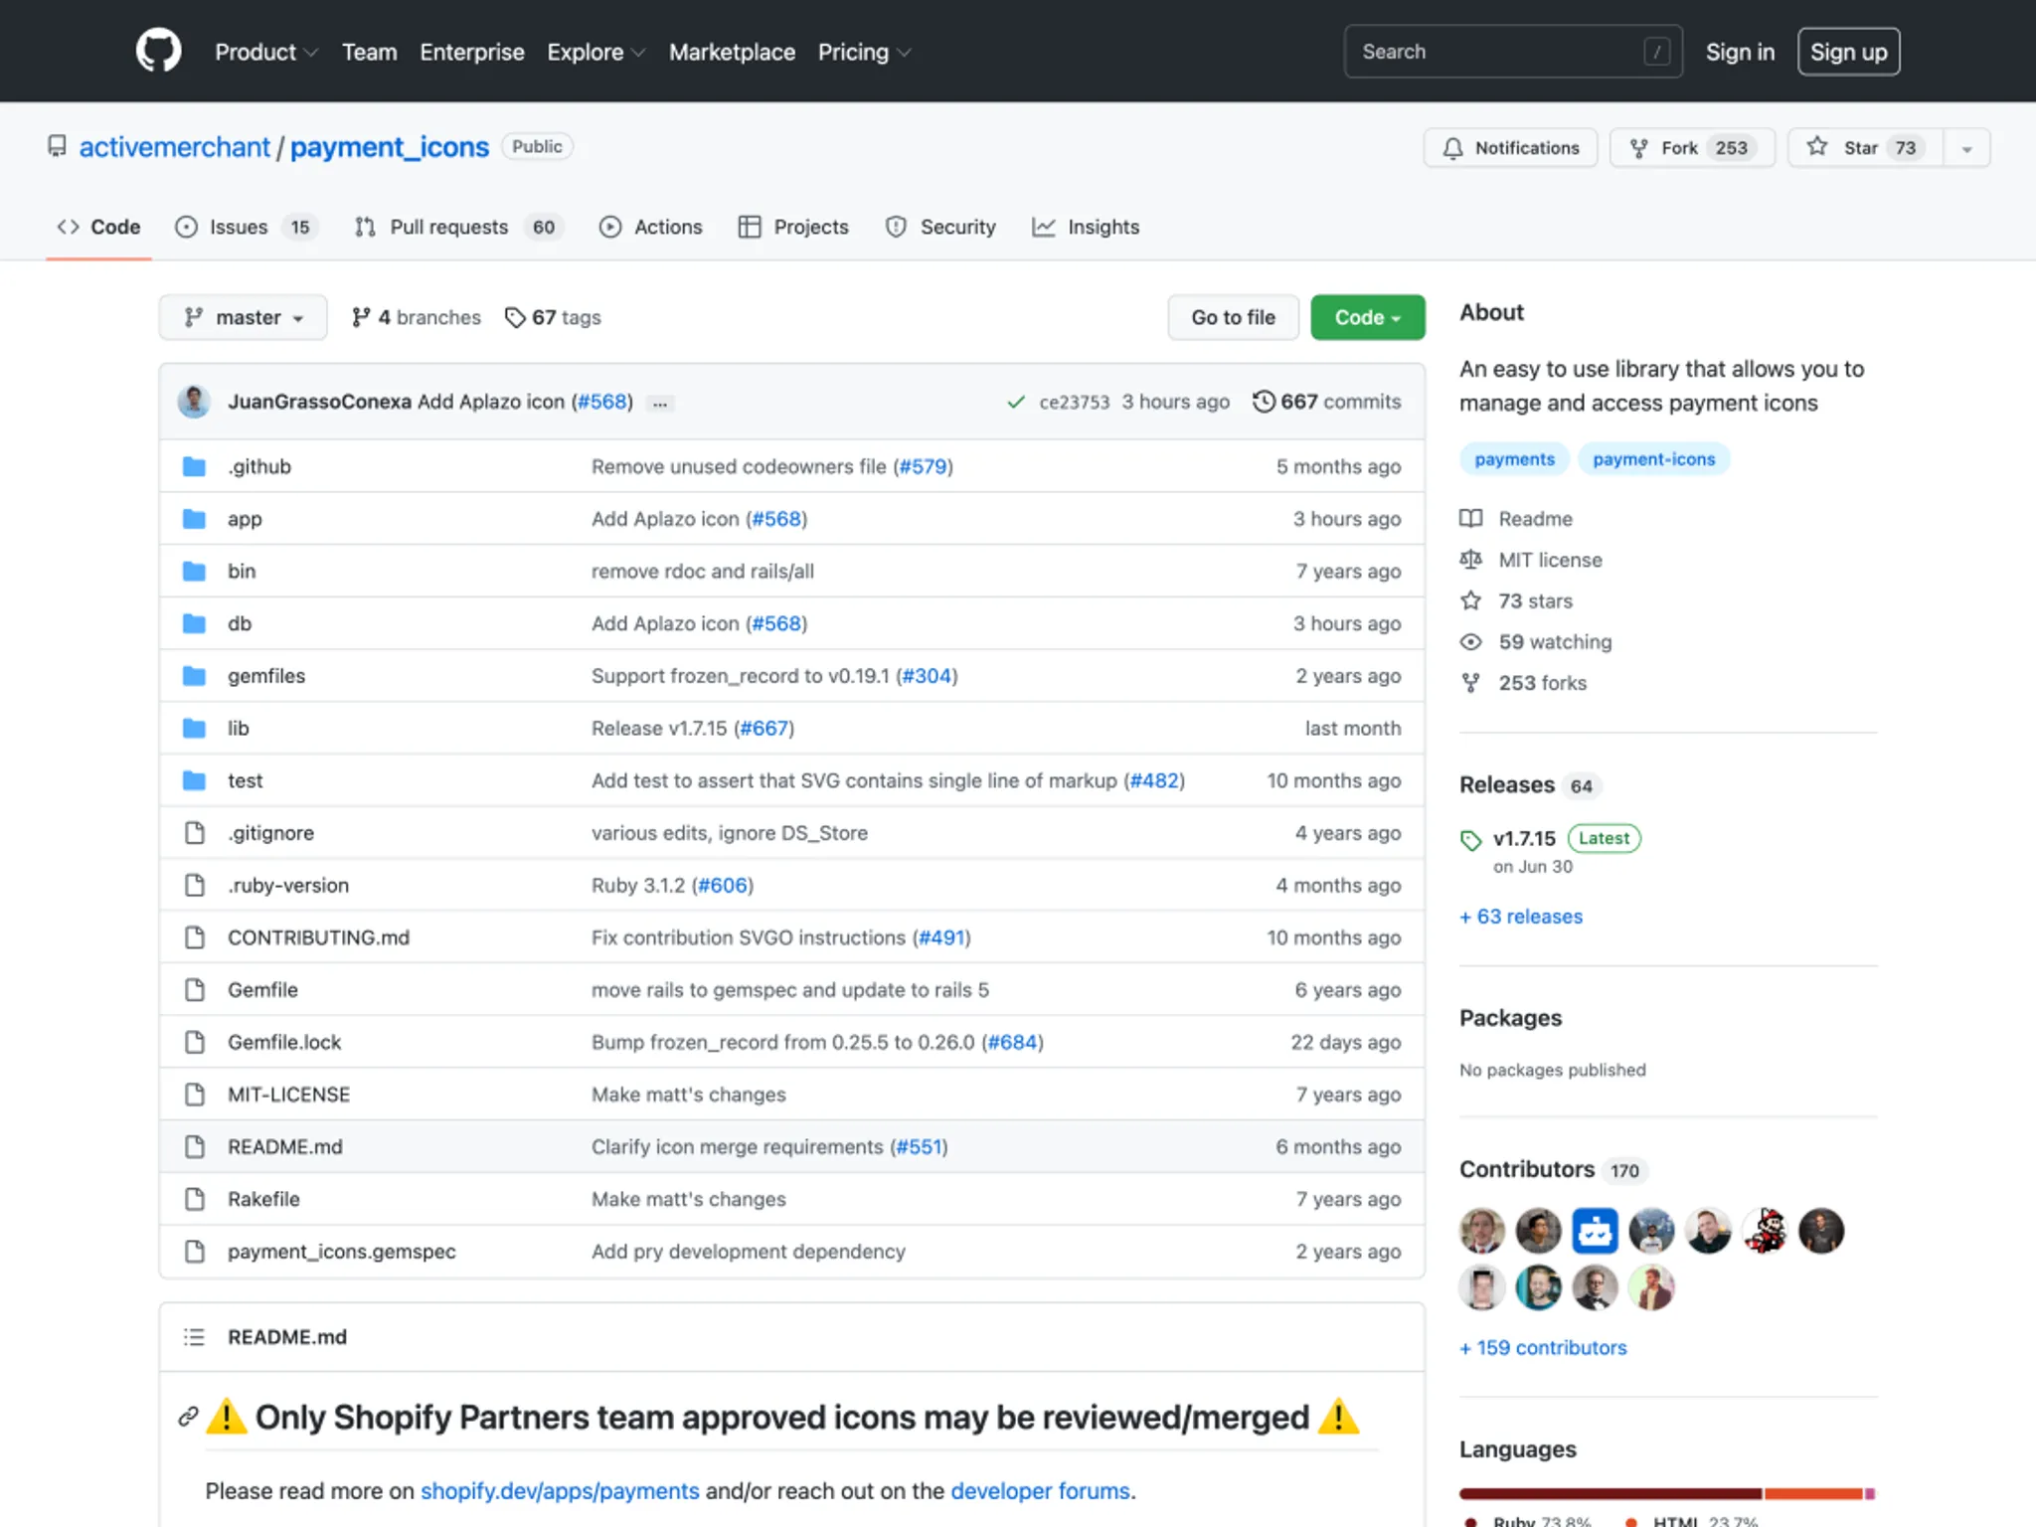Viewport: 2036px width, 1527px height.
Task: Open the + 63 releases link
Action: pyautogui.click(x=1520, y=917)
